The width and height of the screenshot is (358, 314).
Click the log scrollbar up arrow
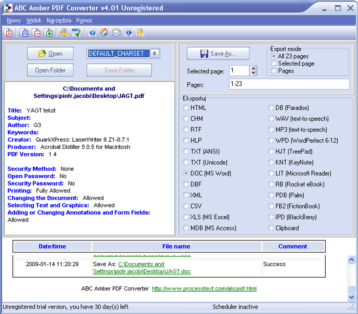tap(351, 260)
